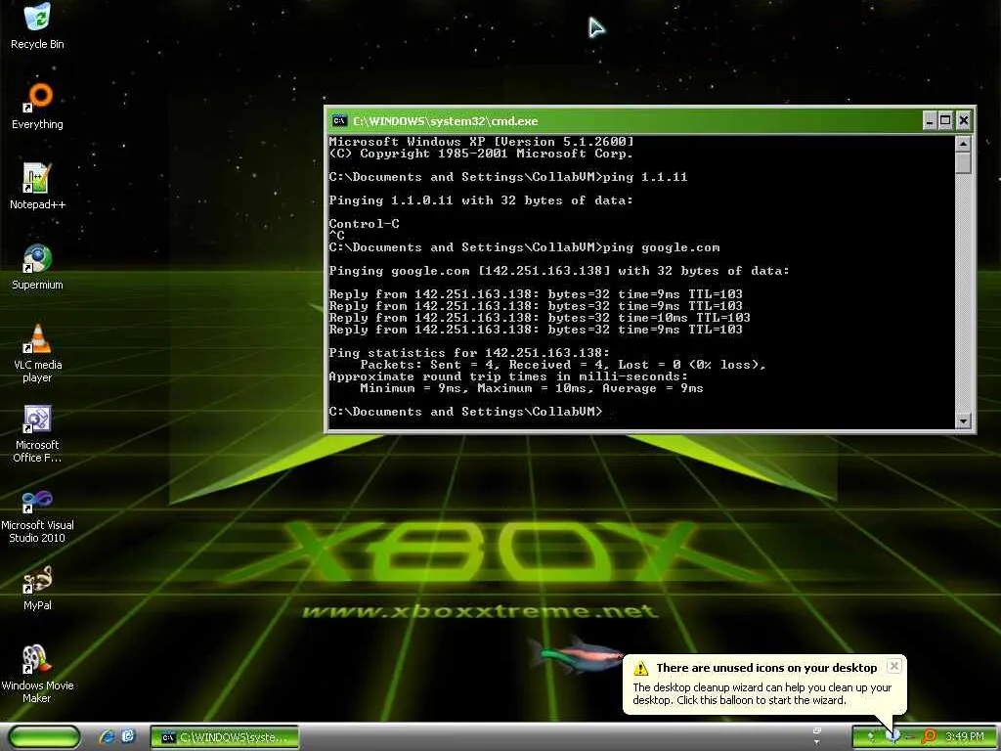Image resolution: width=1001 pixels, height=751 pixels.
Task: Open the clock showing 3:49 PM
Action: [x=965, y=736]
